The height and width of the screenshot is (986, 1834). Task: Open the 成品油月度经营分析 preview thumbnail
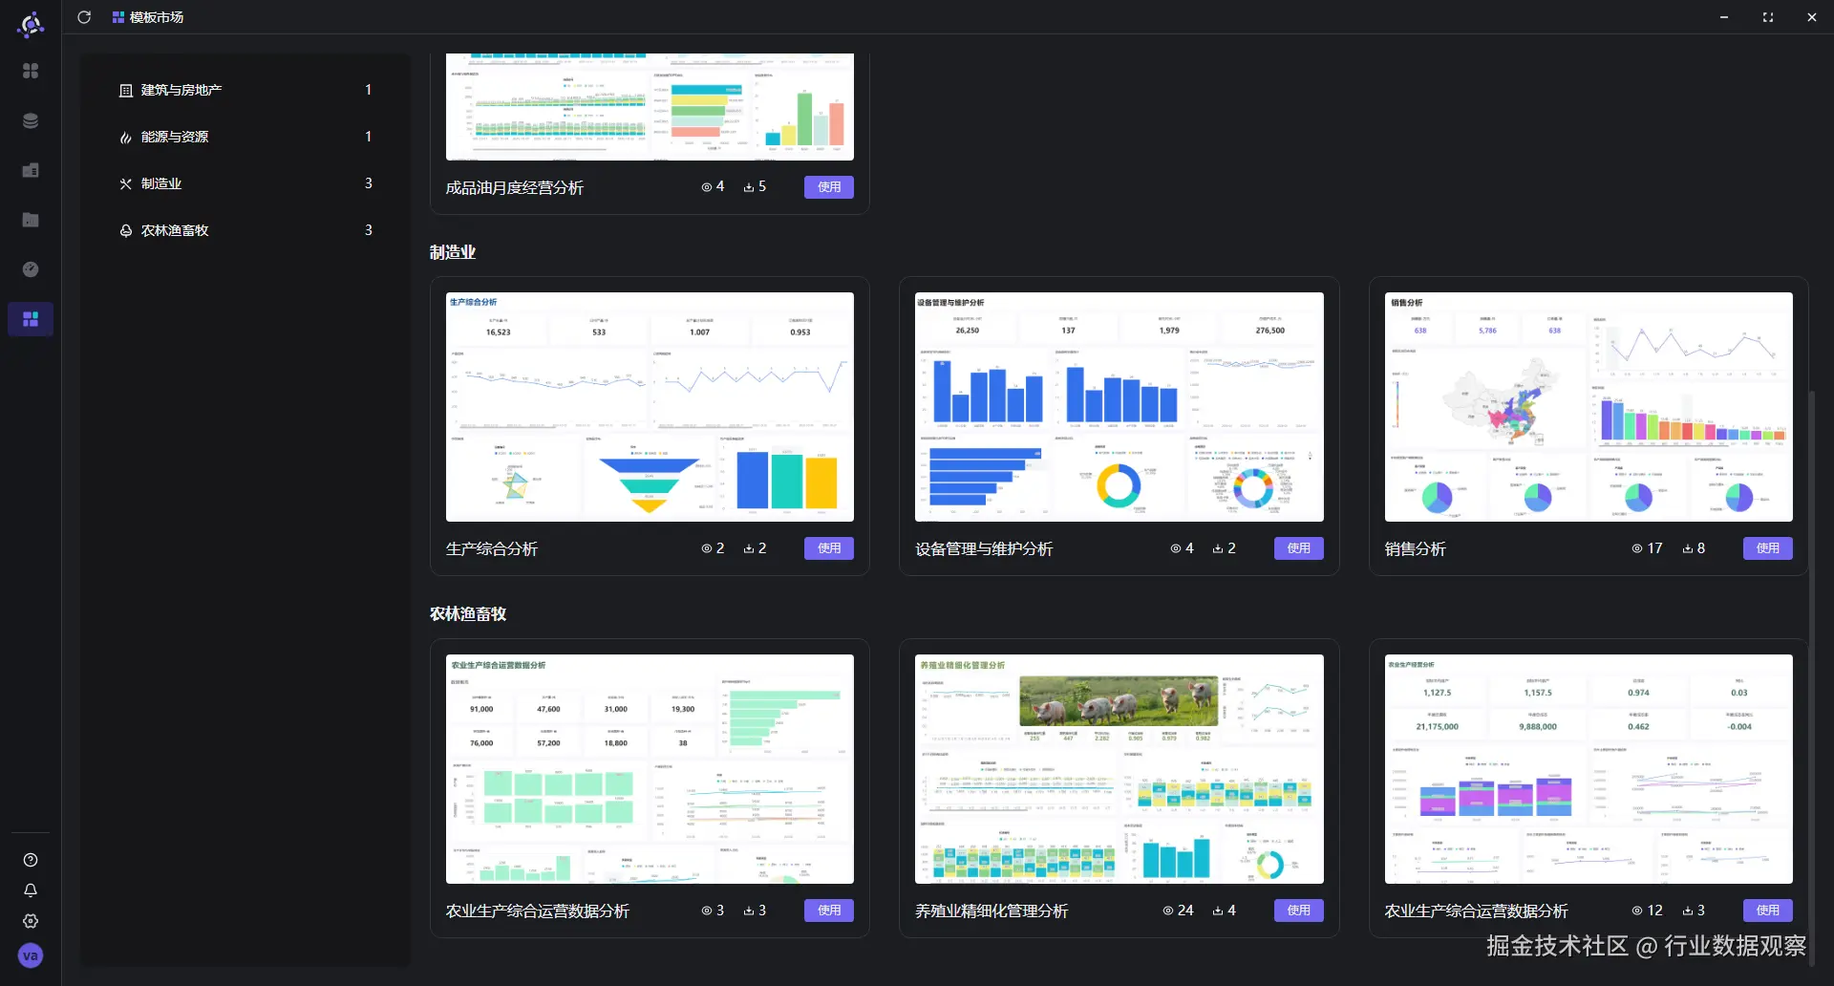pyautogui.click(x=650, y=107)
